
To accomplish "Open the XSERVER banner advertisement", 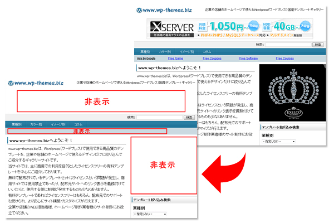I will click(229, 28).
